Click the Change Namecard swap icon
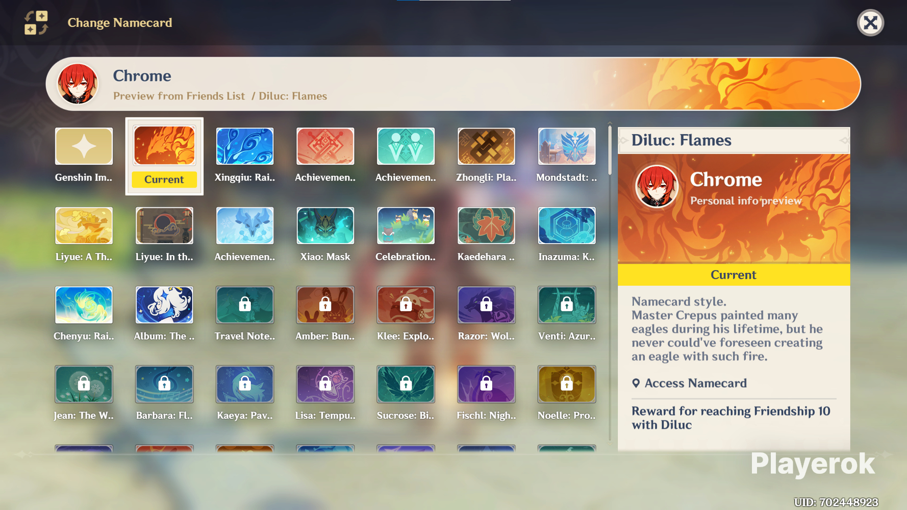This screenshot has height=510, width=907. (x=36, y=23)
